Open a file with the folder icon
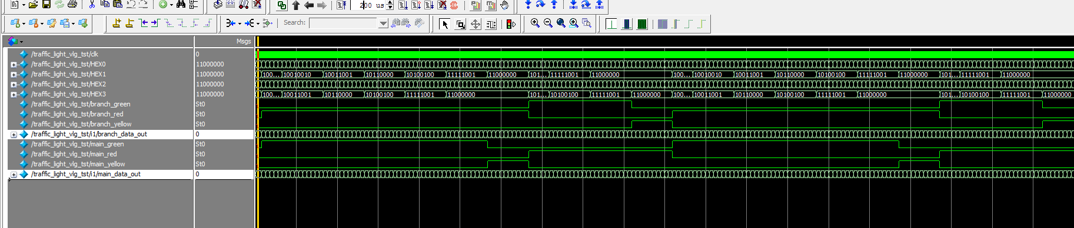 tap(33, 5)
